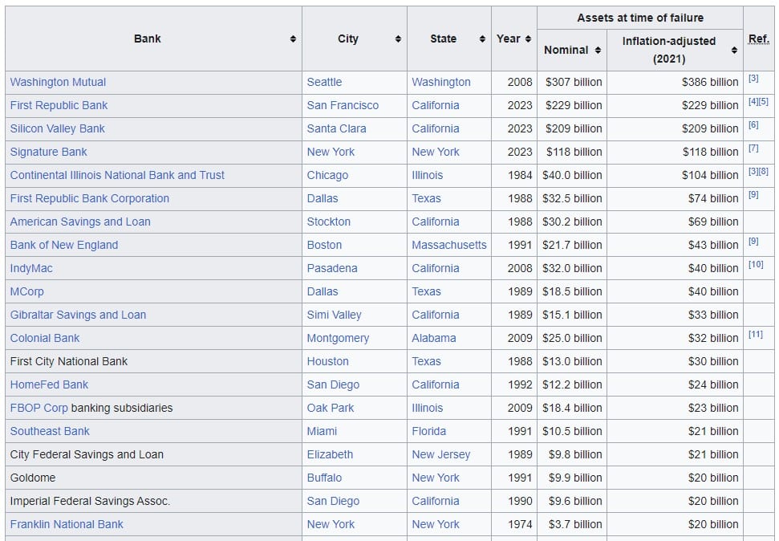Open the Alabama state link
The height and width of the screenshot is (541, 779).
434,338
